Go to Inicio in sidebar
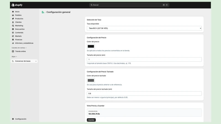Image resolution: width=221 pixels, height=124 pixels. 17,12
